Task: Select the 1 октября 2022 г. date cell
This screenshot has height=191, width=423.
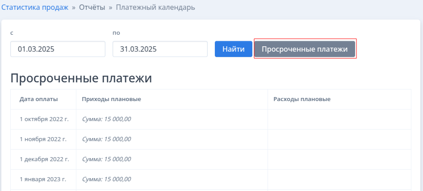Action: [x=44, y=119]
